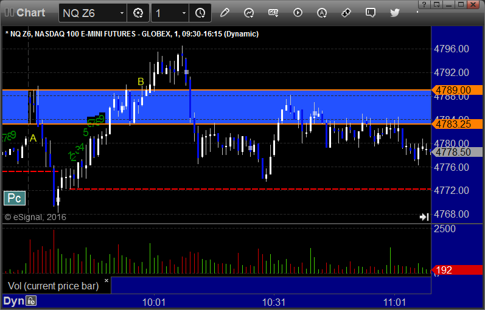Viewport: 485px width, 310px height.
Task: Open the help question mark button
Action: [424, 4]
